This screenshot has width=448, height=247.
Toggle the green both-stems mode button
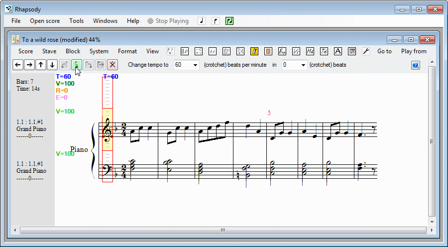pyautogui.click(x=229, y=21)
